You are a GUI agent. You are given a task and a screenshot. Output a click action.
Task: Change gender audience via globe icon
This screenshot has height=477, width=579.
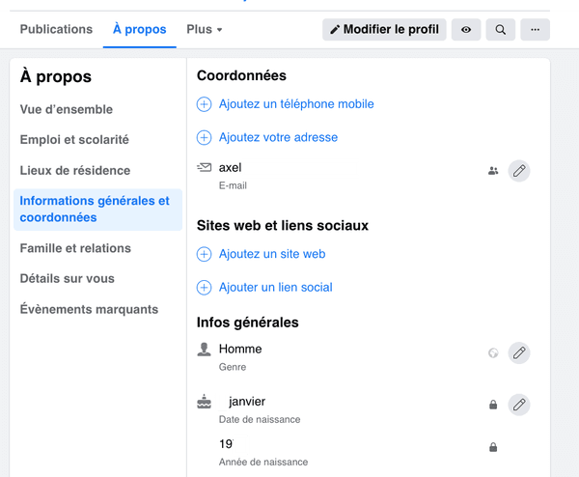pyautogui.click(x=493, y=353)
